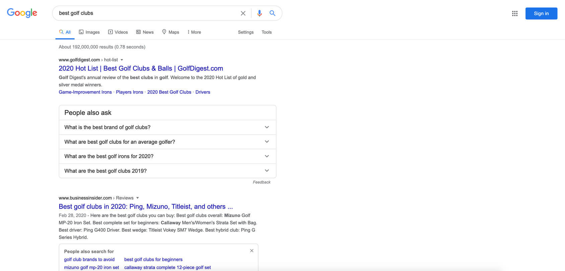Clear the search box text
This screenshot has width=565, height=271.
pyautogui.click(x=243, y=13)
